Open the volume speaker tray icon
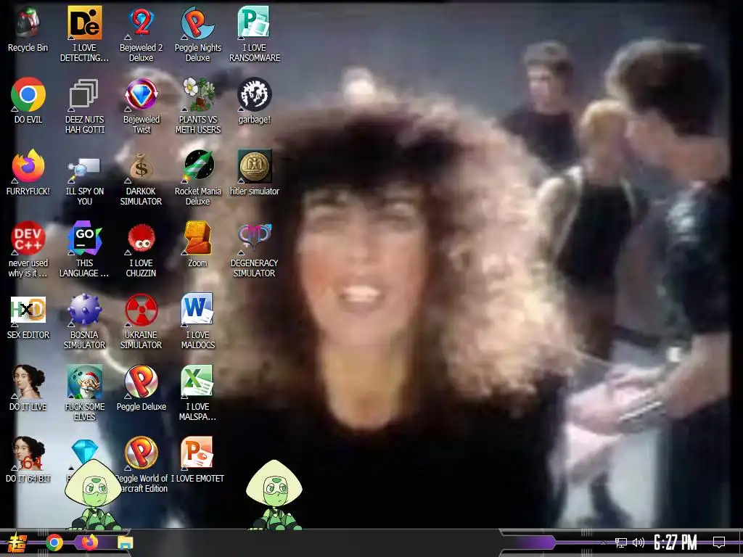The width and height of the screenshot is (743, 557). pyautogui.click(x=639, y=542)
